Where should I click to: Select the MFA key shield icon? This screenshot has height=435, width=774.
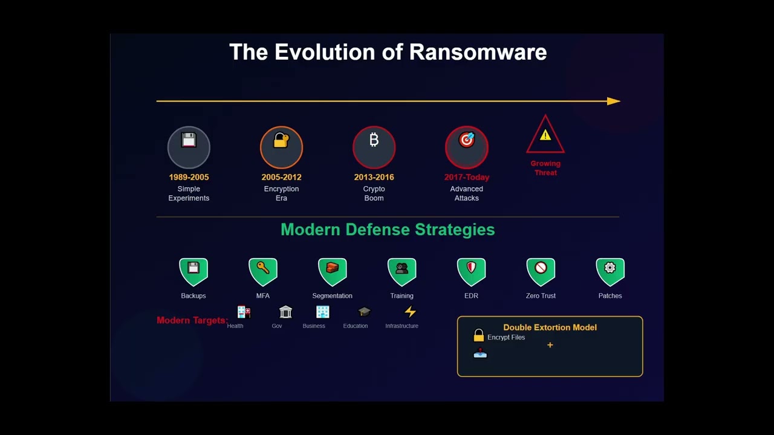tap(263, 272)
